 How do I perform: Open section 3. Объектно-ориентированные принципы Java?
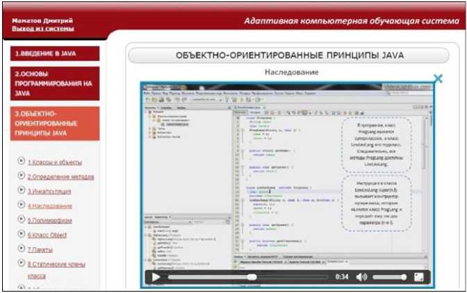tap(55, 123)
